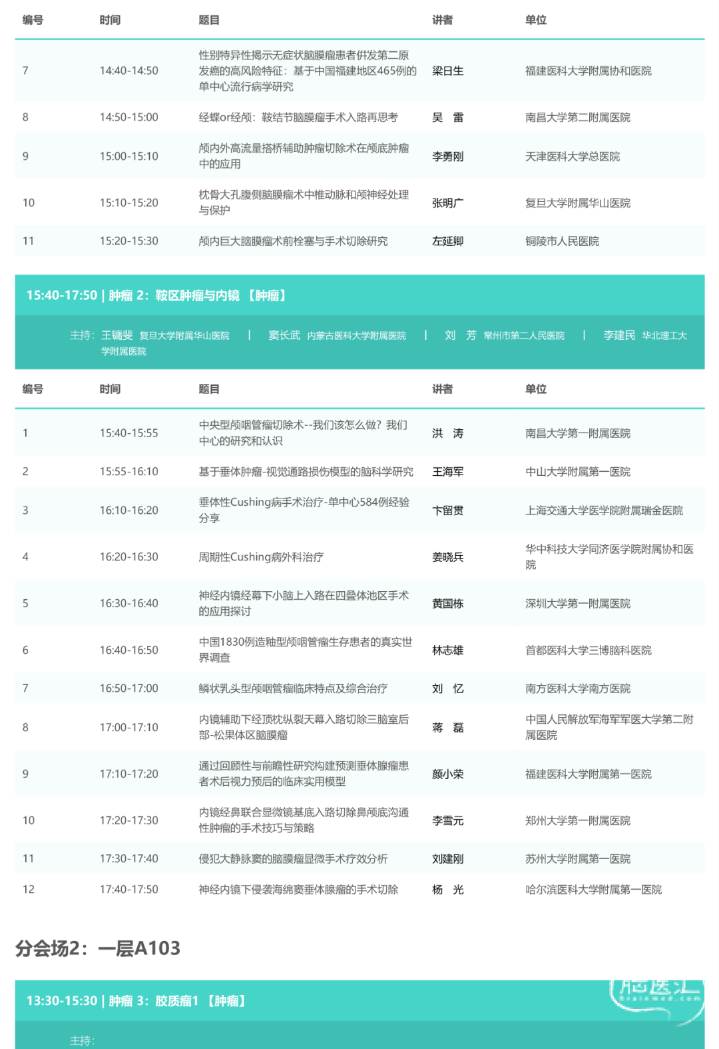The width and height of the screenshot is (719, 1049).
Task: Select the time slot 14:40-14:50
Action: pyautogui.click(x=129, y=71)
